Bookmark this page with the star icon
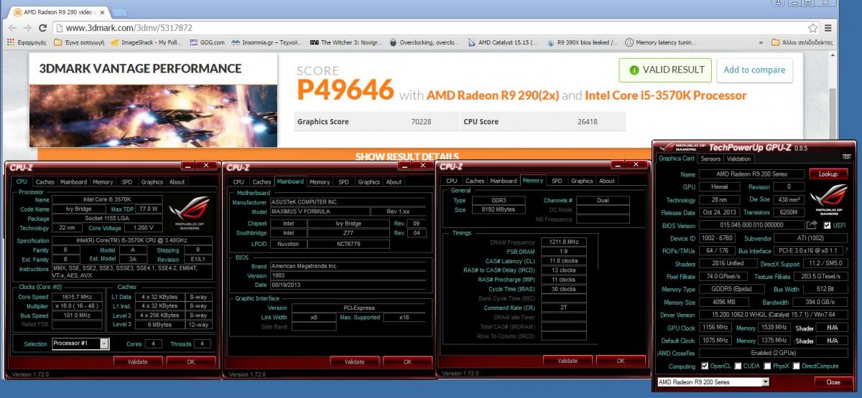 click(812, 28)
